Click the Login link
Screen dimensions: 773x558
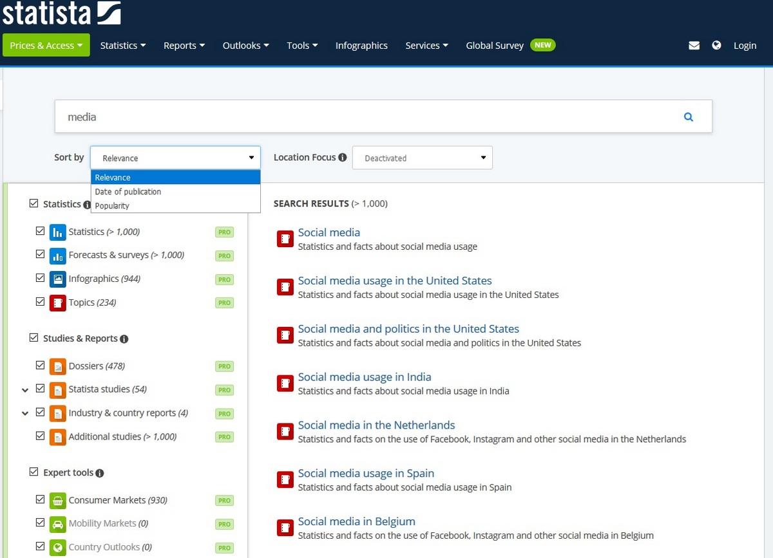[745, 45]
